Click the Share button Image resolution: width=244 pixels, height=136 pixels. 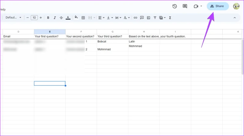(x=217, y=6)
